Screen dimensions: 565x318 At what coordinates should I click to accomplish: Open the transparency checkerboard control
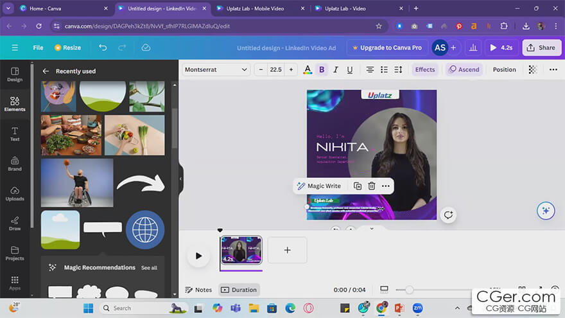click(532, 69)
